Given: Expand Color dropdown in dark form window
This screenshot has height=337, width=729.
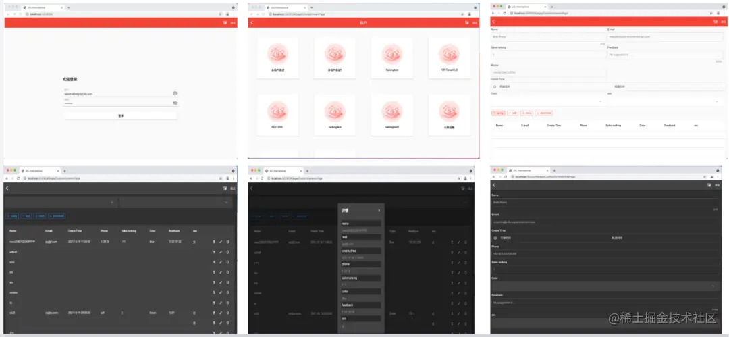Looking at the screenshot, I should click(605, 286).
